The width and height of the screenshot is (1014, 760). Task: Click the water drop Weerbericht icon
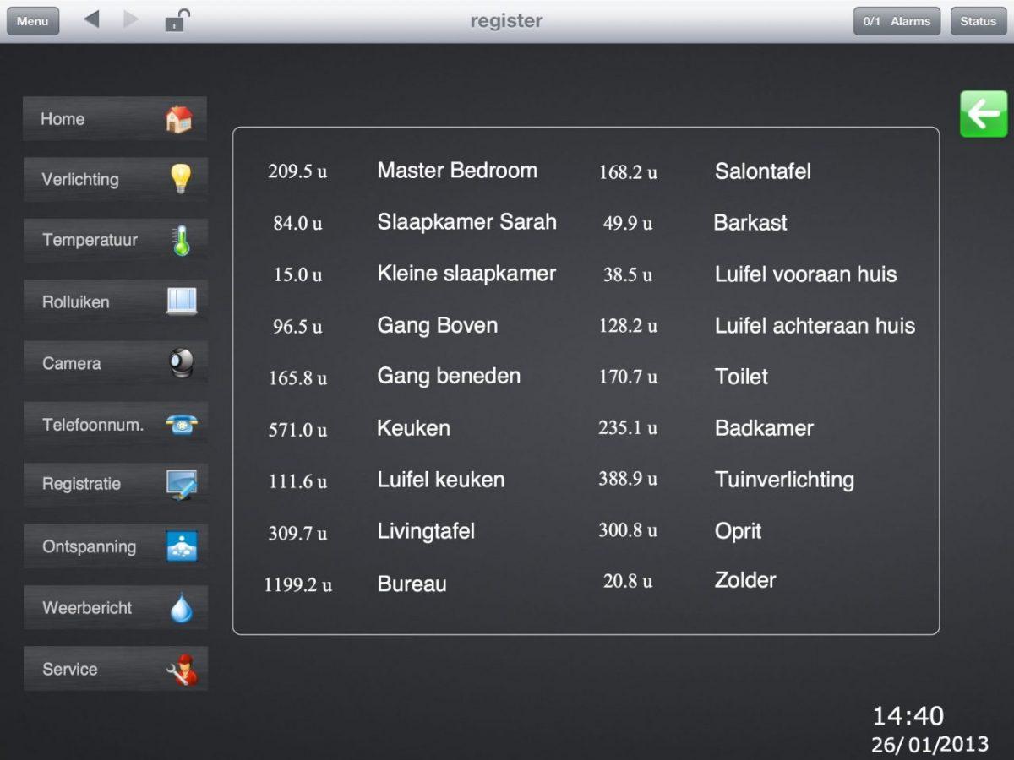[x=181, y=608]
